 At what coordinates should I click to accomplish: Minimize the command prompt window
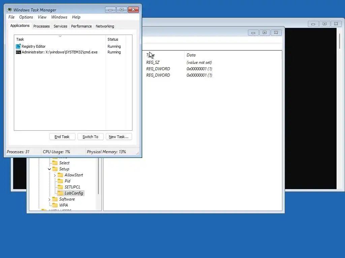click(x=313, y=24)
